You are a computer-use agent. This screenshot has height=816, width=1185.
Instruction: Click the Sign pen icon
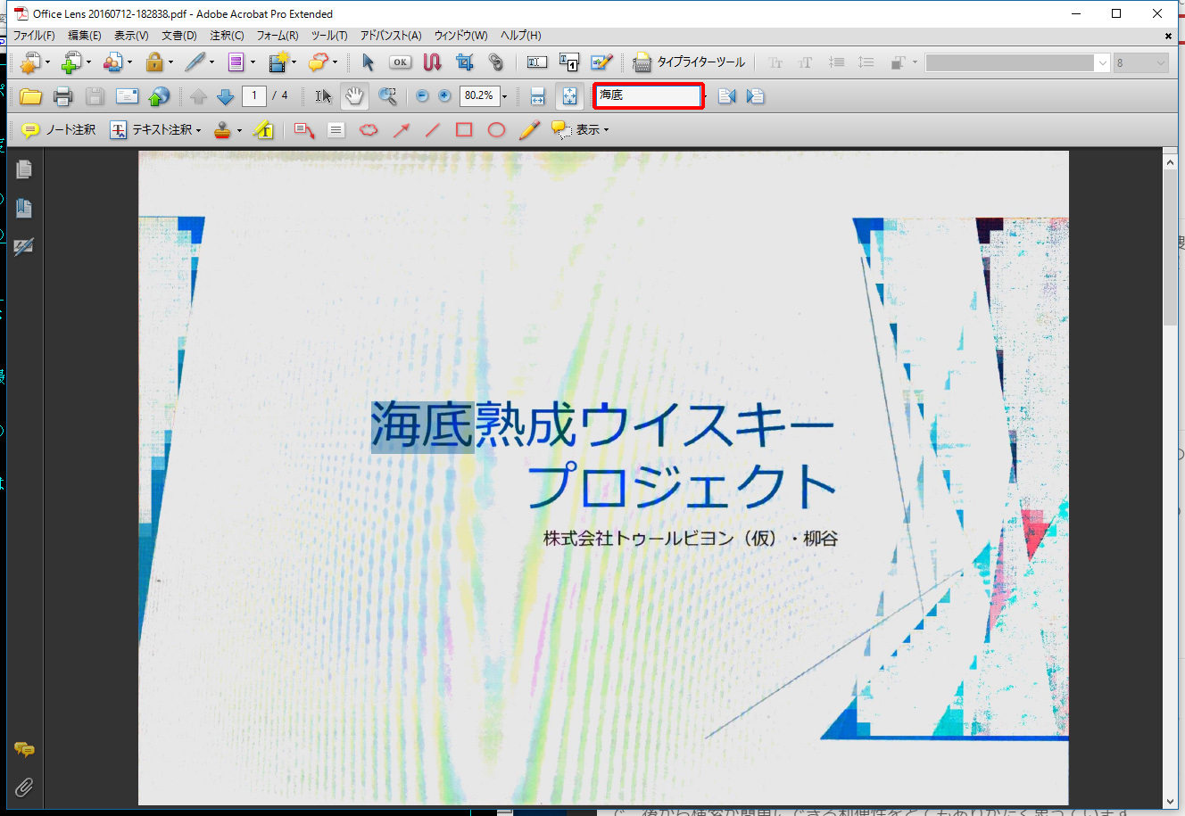(194, 62)
